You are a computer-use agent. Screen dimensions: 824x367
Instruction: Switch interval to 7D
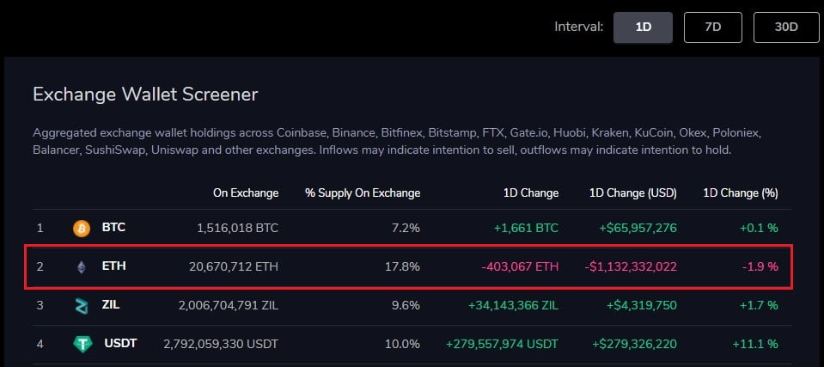712,27
